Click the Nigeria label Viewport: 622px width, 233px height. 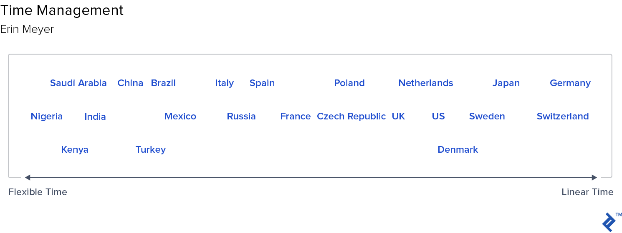47,116
